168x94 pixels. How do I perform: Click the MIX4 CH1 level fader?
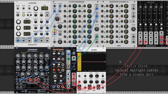[140, 7]
